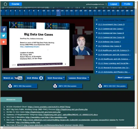The width and height of the screenshot is (138, 129).
Task: Expand Unit Overview section
Action: pos(56,78)
